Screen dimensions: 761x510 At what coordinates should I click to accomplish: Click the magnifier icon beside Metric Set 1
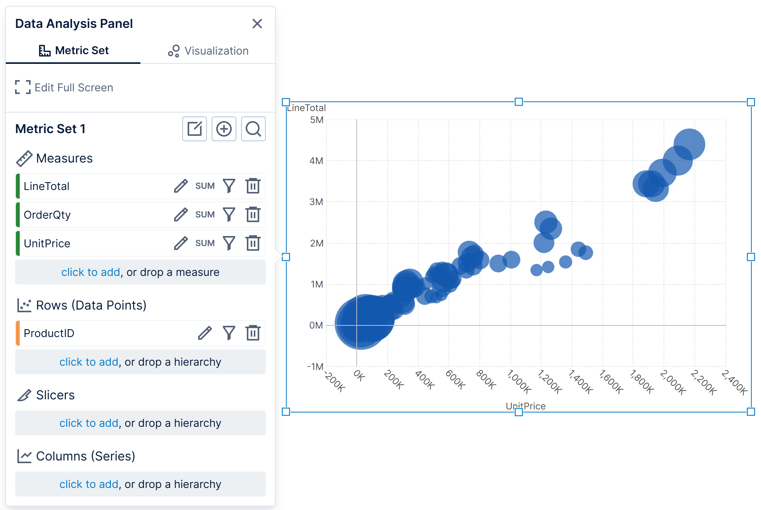pos(253,129)
